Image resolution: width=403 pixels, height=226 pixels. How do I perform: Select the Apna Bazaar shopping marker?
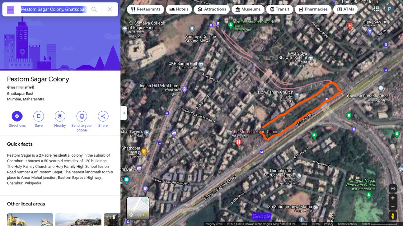coord(370,32)
